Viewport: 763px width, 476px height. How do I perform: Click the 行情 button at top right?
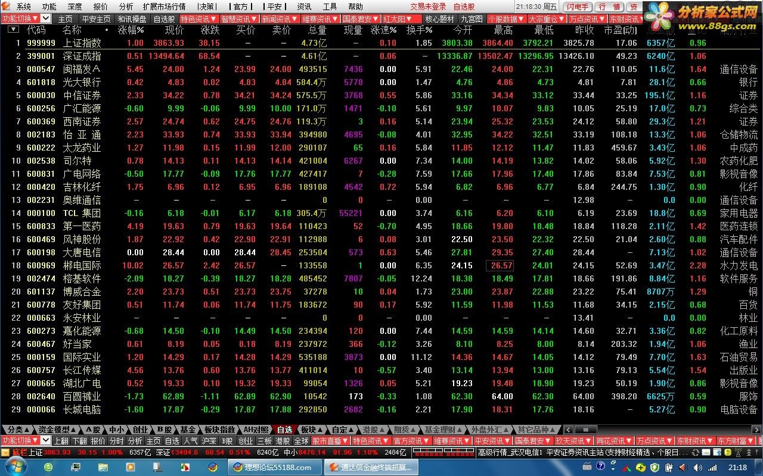click(609, 7)
